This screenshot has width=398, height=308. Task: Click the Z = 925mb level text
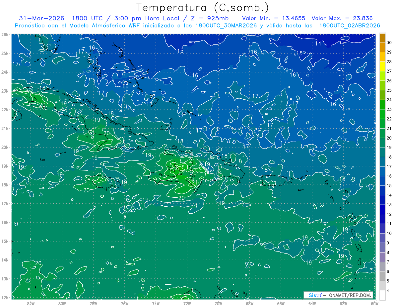click(x=206, y=18)
